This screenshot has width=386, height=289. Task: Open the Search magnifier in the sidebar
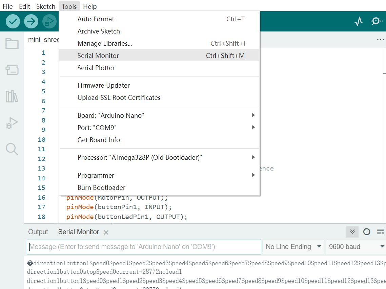click(x=12, y=149)
